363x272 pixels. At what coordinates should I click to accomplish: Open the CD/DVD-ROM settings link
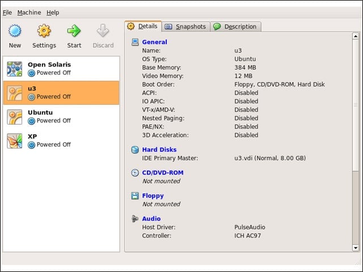click(163, 172)
